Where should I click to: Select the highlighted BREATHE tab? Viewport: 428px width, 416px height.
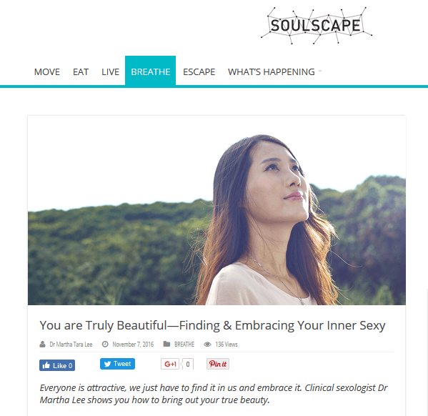coord(150,71)
